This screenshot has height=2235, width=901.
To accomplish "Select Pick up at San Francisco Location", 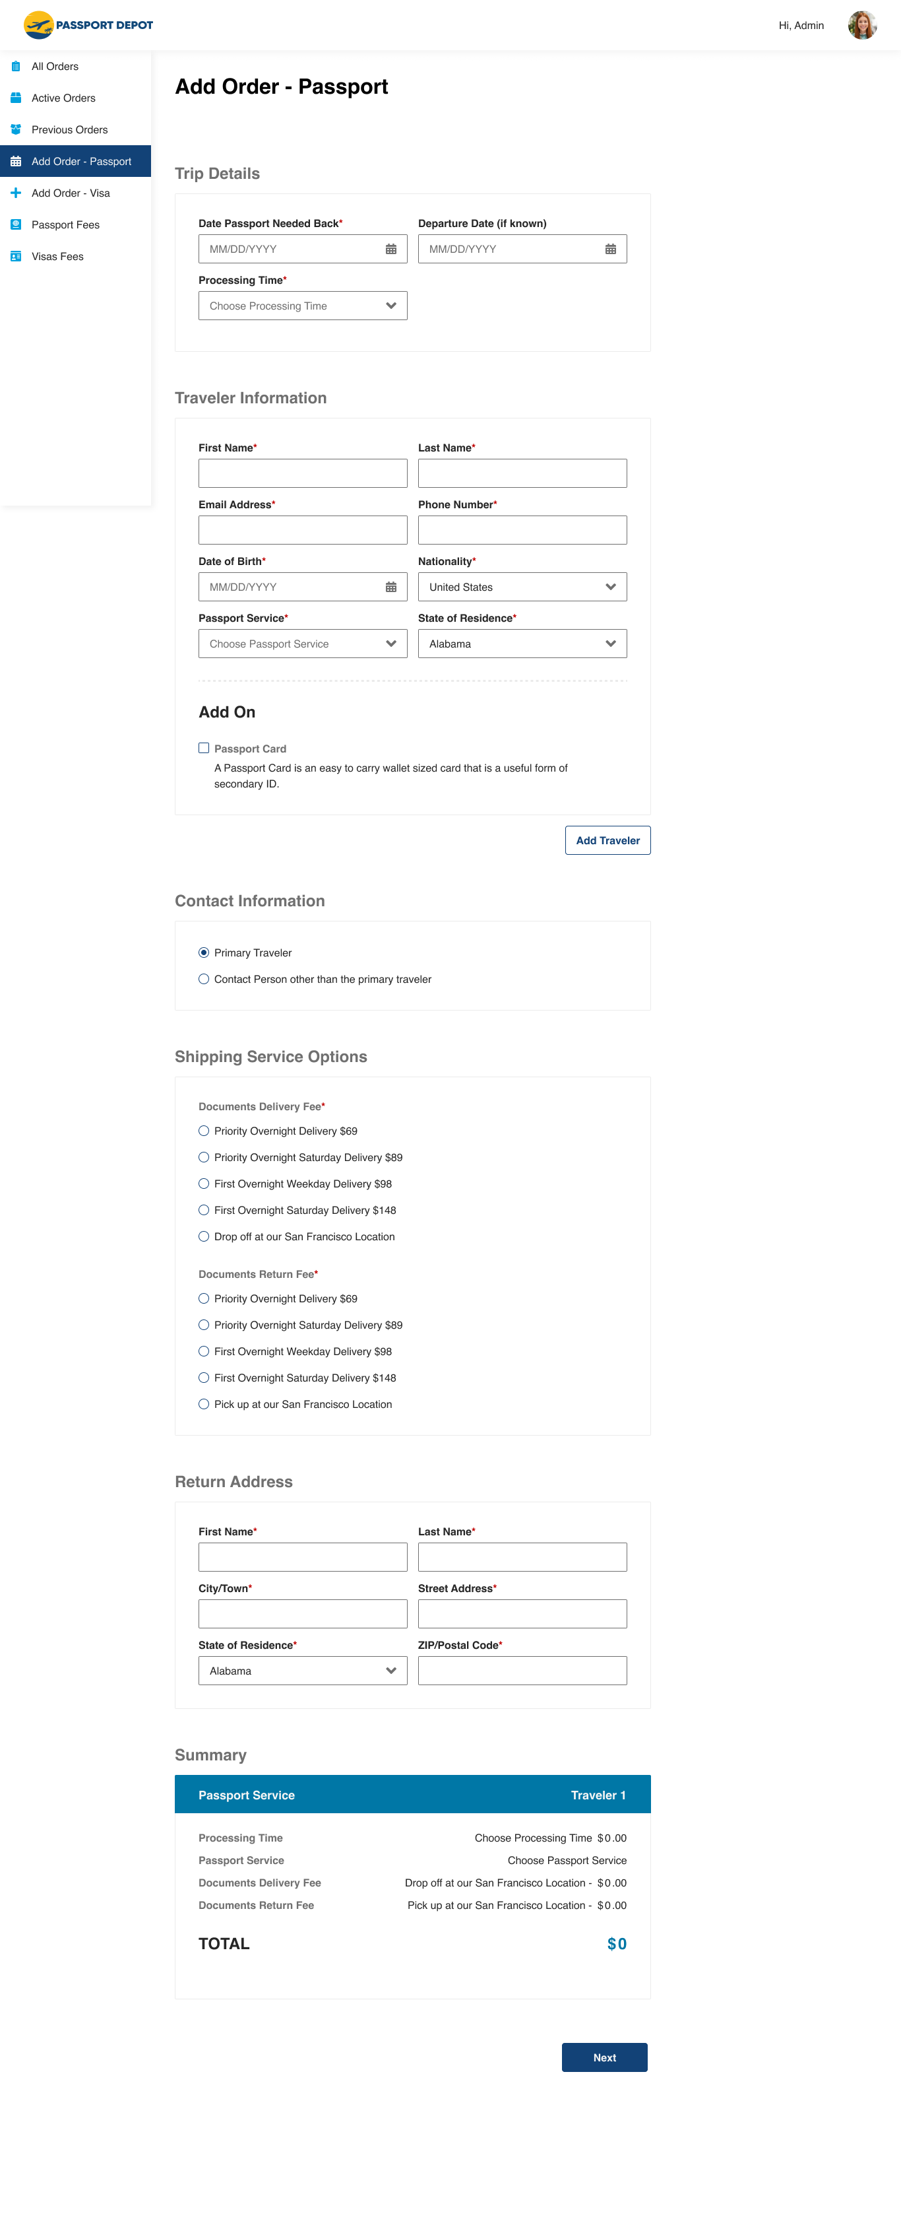I will point(204,1404).
